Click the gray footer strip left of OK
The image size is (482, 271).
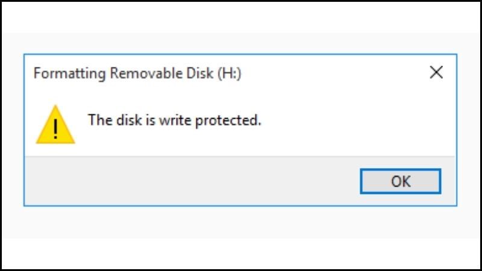click(x=181, y=181)
